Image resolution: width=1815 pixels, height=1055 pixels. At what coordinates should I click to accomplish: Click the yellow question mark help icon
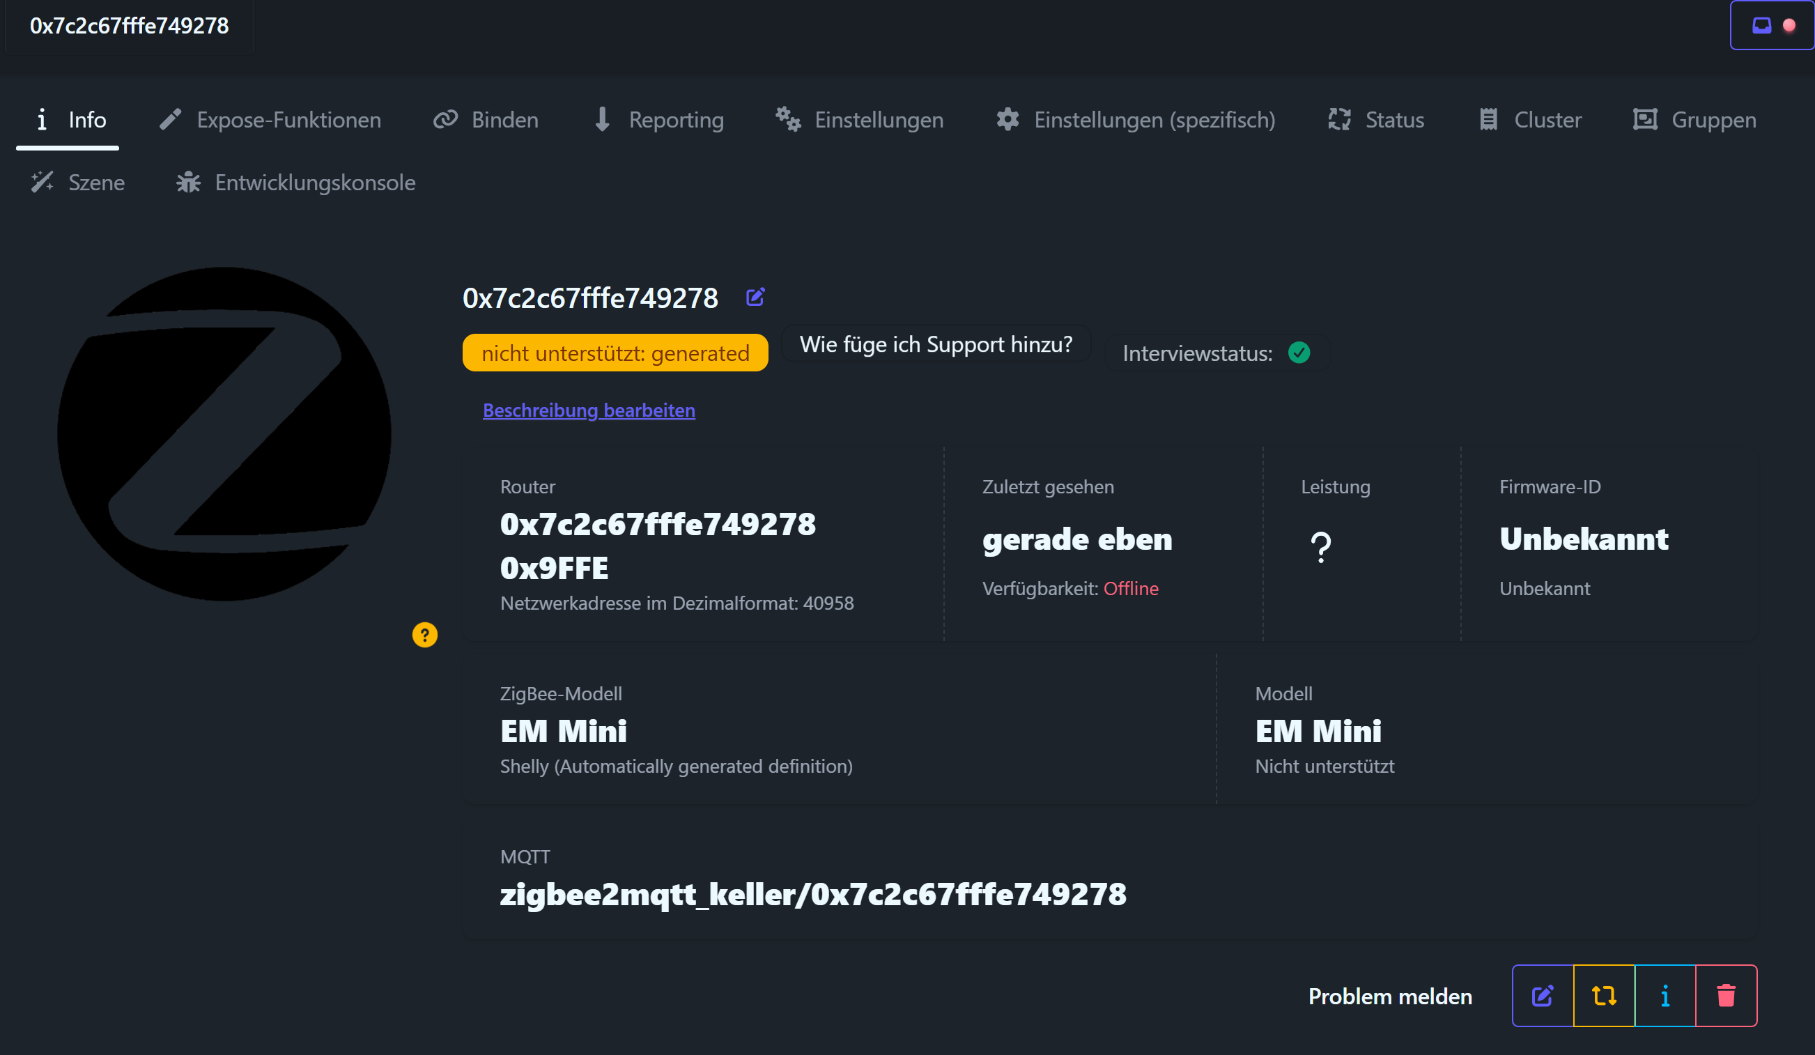[x=424, y=634]
